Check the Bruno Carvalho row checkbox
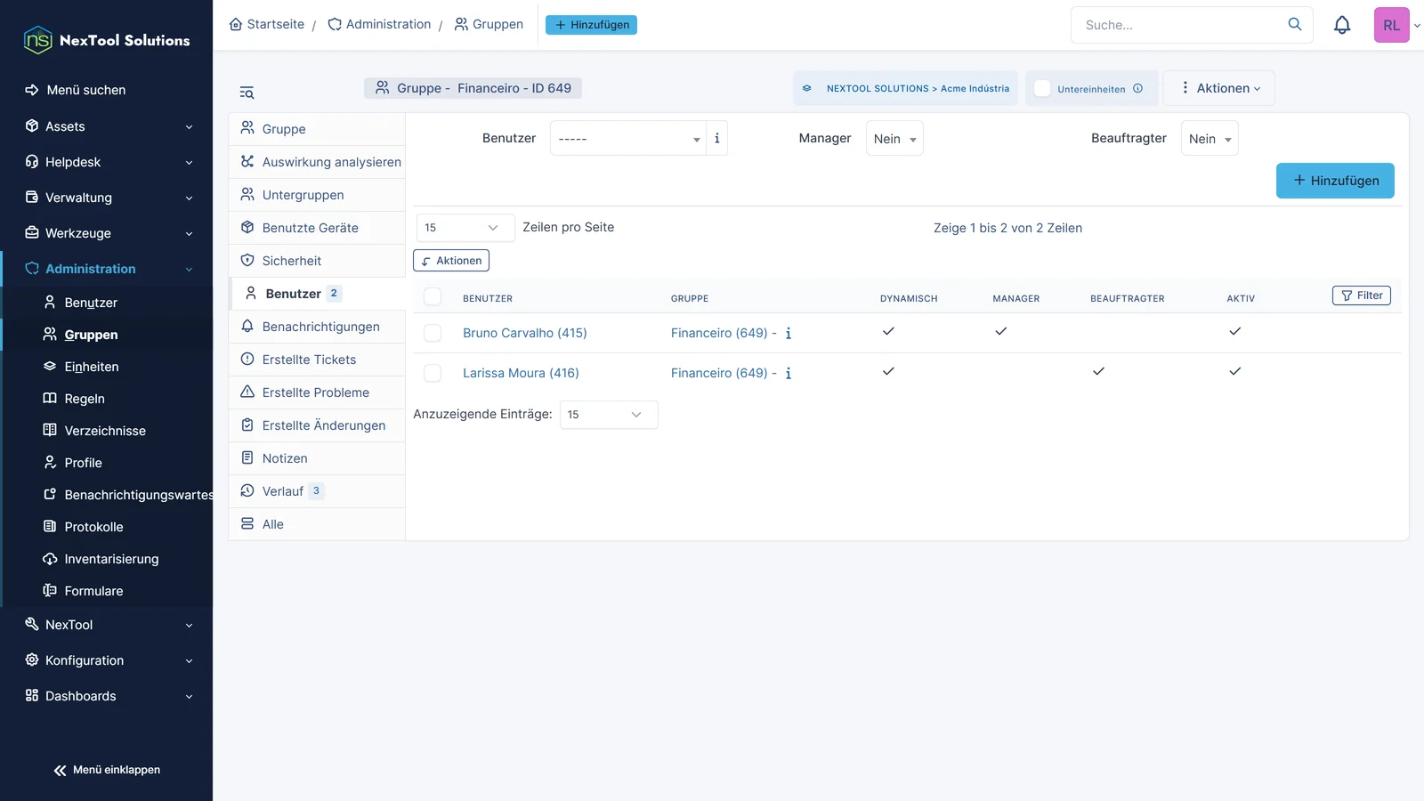The width and height of the screenshot is (1424, 801). click(x=433, y=333)
